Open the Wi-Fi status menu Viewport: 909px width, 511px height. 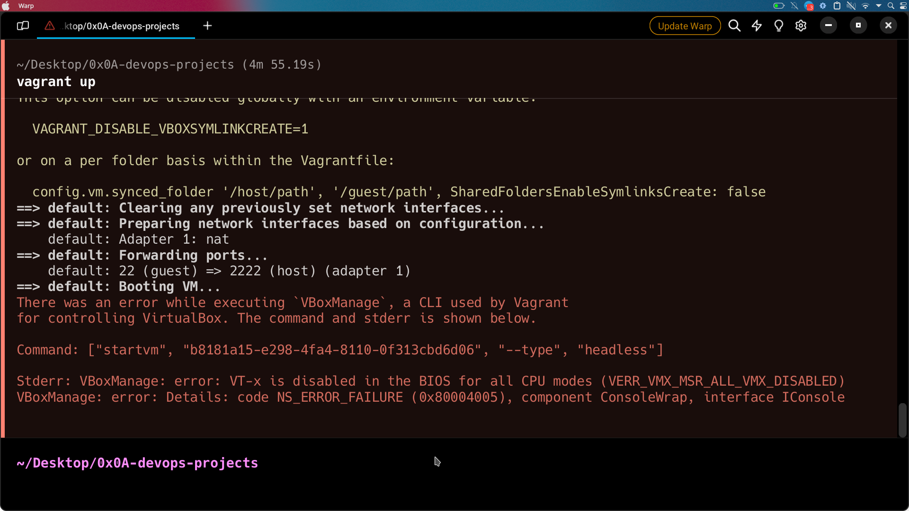click(x=865, y=6)
